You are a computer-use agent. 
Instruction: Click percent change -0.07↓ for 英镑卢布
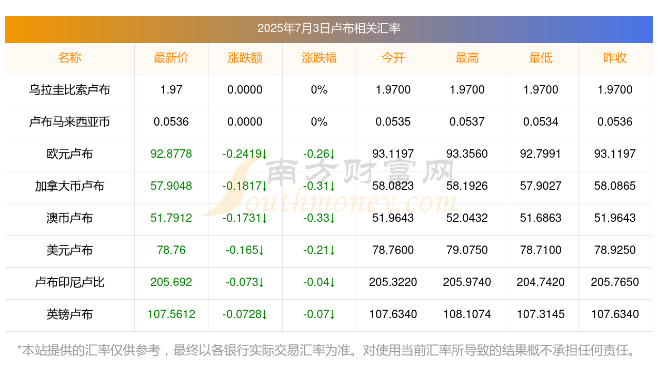point(319,314)
